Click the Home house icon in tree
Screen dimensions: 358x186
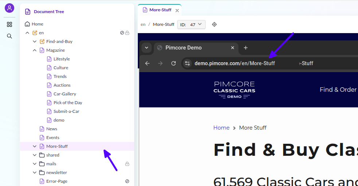pyautogui.click(x=27, y=24)
